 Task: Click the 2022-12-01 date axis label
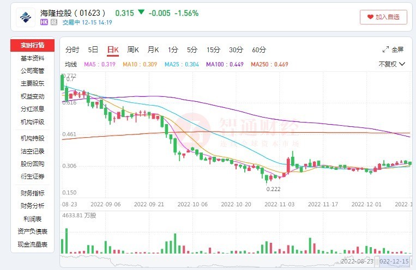pos(366,204)
